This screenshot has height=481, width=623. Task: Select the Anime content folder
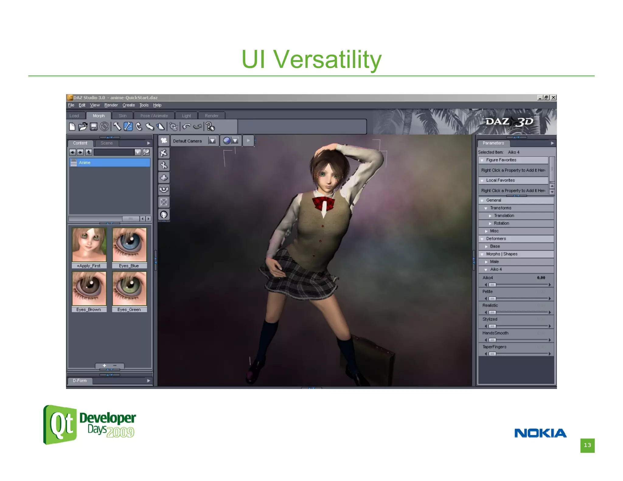pyautogui.click(x=110, y=163)
